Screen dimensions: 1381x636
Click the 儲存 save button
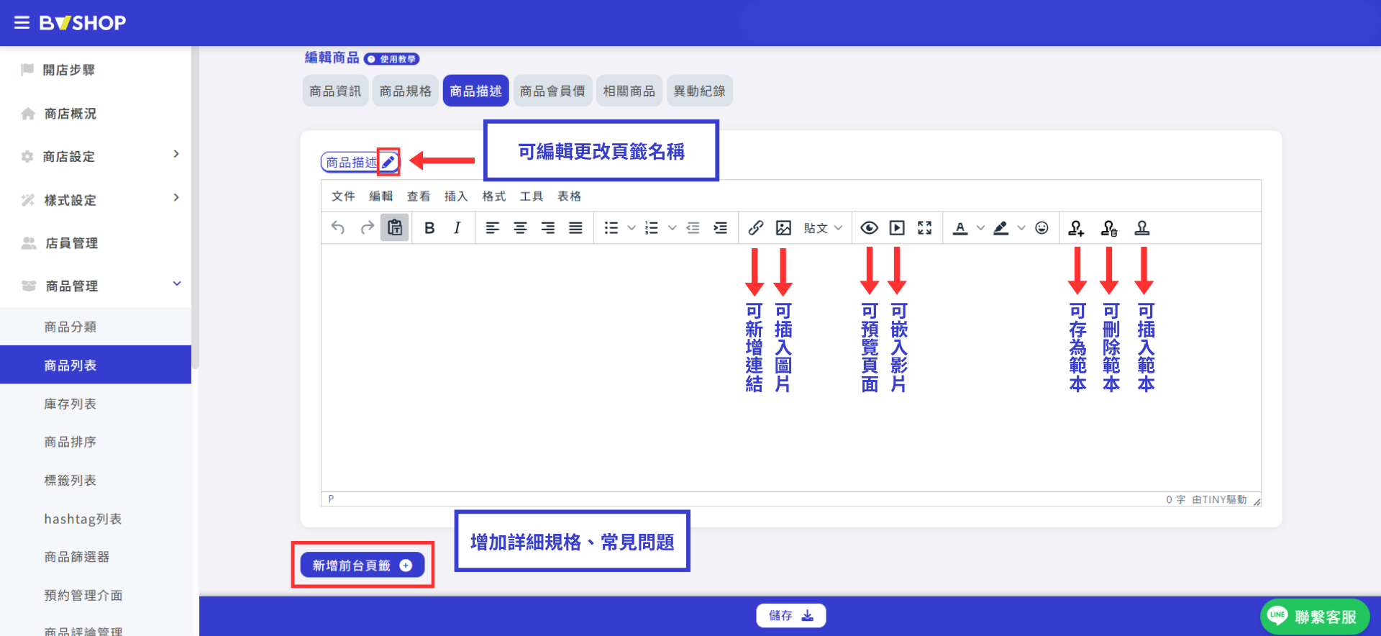[790, 616]
